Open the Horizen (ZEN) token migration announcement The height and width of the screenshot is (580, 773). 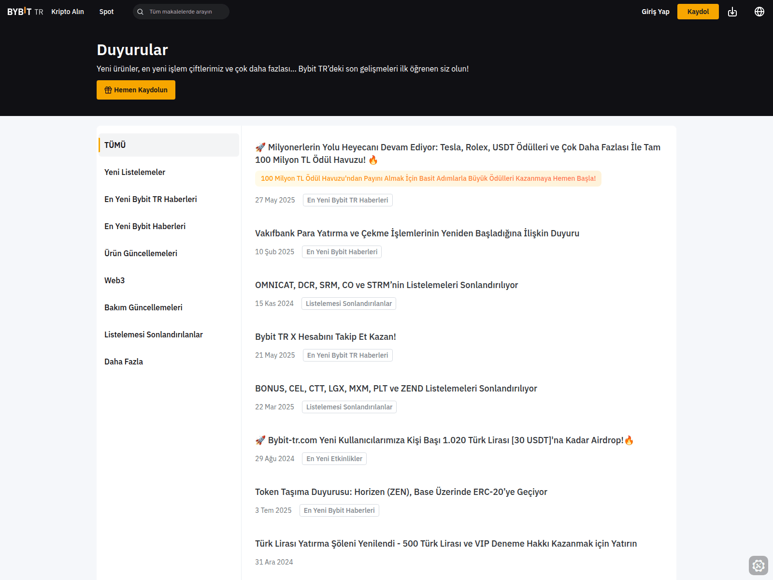click(x=401, y=492)
